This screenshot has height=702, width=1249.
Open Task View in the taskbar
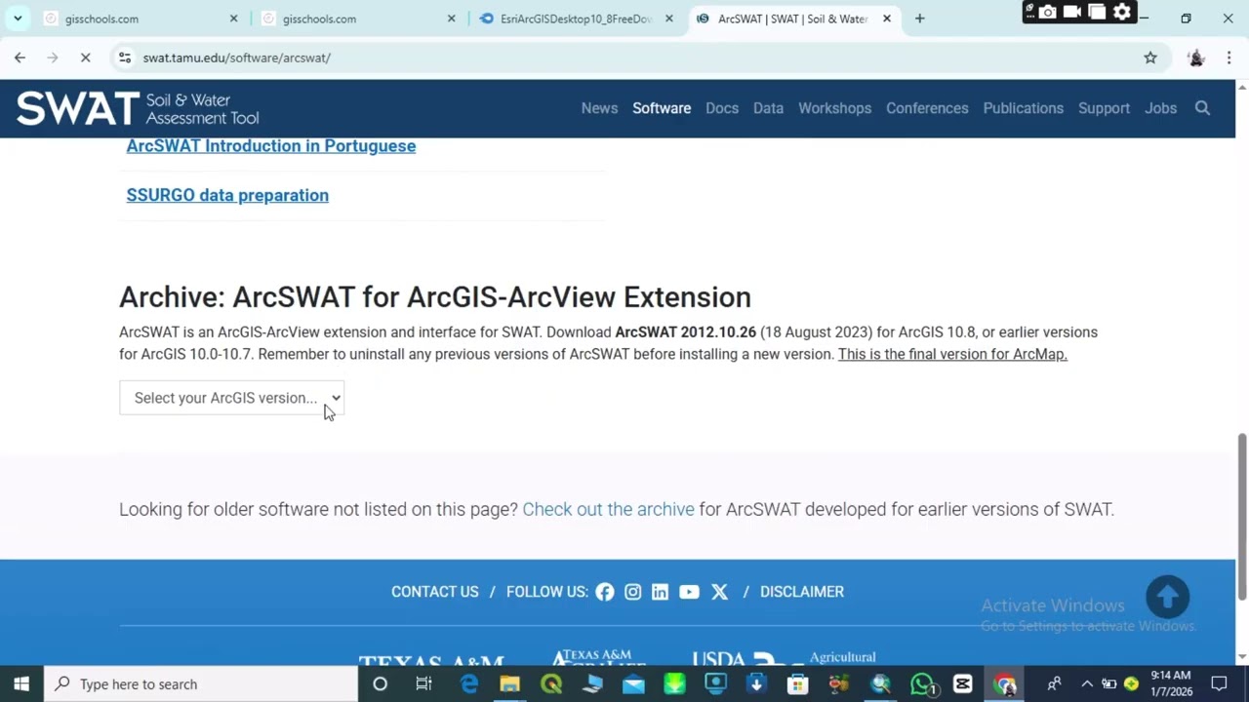coord(423,684)
